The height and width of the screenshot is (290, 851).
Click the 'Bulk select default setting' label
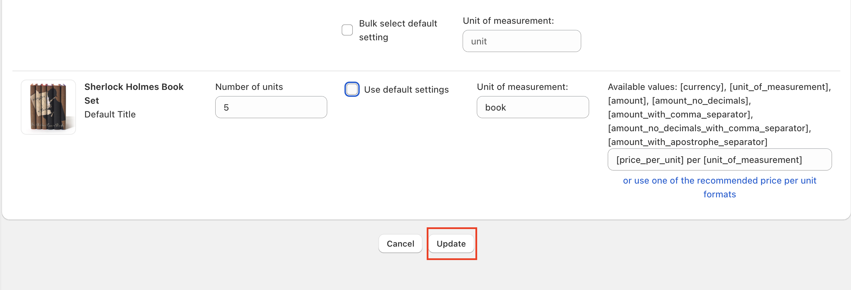(398, 30)
